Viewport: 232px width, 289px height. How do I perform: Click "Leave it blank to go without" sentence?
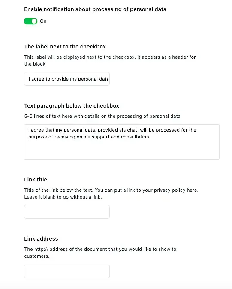63,197
